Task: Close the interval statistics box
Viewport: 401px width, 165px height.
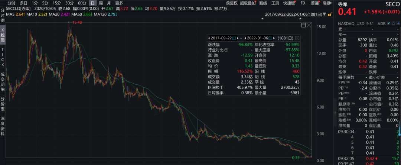Action: (x=297, y=38)
